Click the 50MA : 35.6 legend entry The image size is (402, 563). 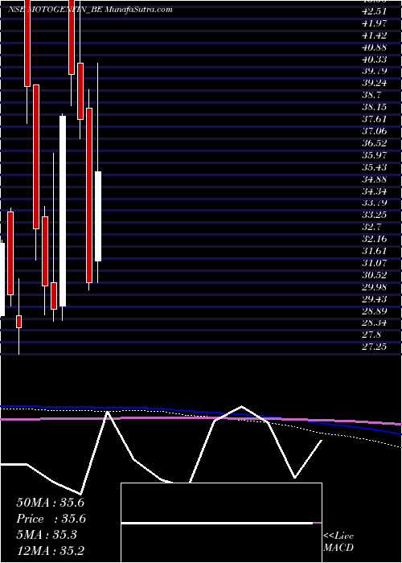tap(50, 503)
